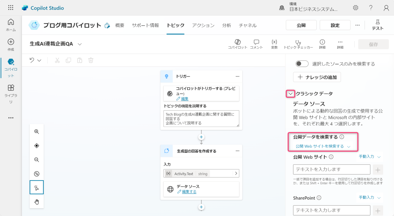394x216 pixels.
Task: Open the header more options ellipsis
Action: 358,25
